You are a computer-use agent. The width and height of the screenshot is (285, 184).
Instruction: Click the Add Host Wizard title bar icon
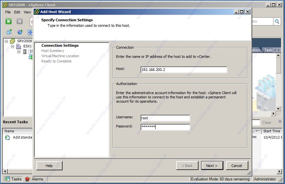point(37,12)
